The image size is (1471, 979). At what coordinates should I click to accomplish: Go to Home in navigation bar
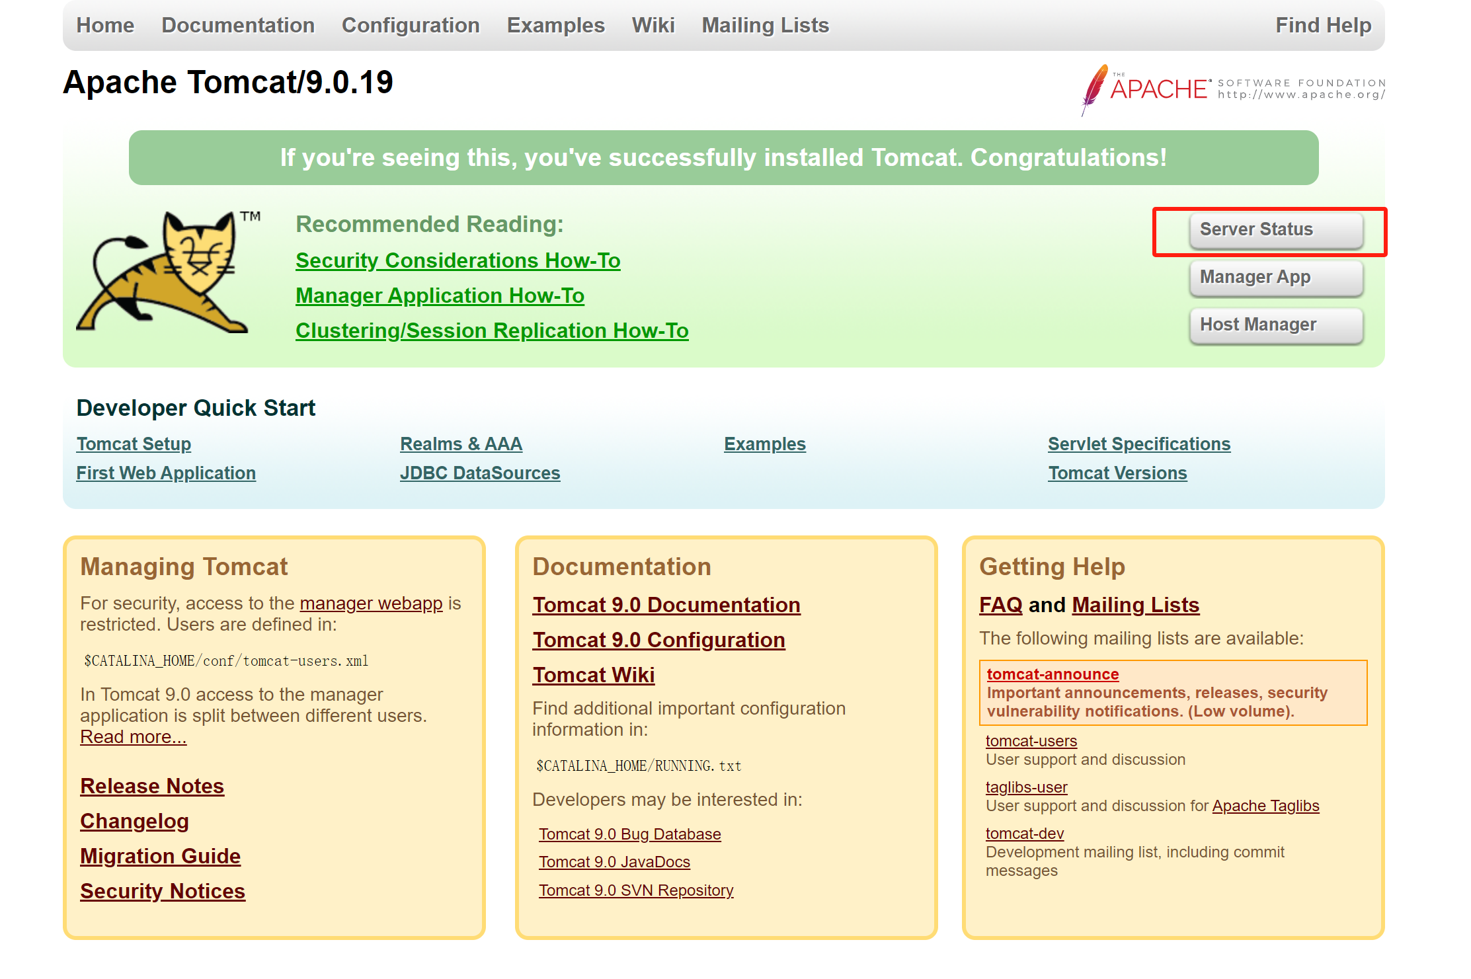105,25
